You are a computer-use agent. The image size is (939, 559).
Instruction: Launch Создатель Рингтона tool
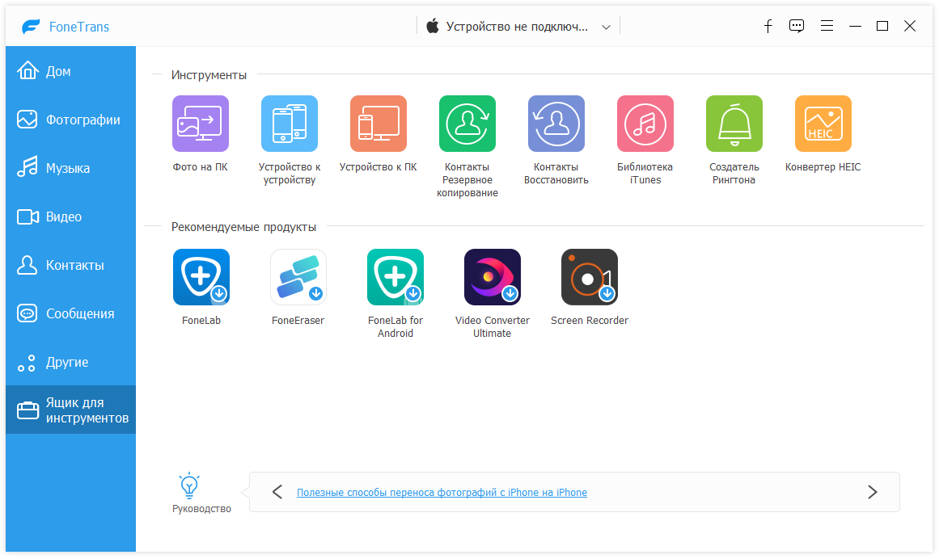click(x=734, y=124)
